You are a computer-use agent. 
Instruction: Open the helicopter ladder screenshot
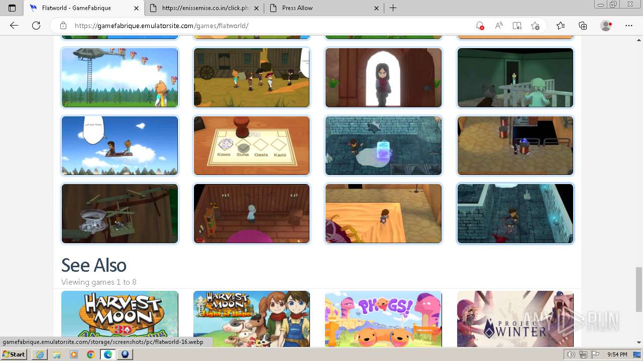tap(120, 78)
